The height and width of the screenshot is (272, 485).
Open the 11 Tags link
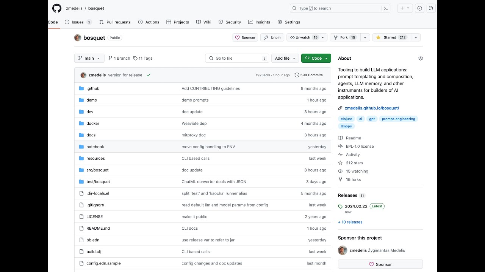[143, 58]
